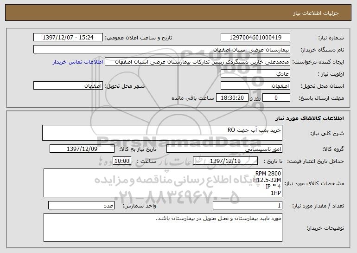Click the time field showing 10:00
Screen dimensions: 357x253
pyautogui.click(x=122, y=161)
